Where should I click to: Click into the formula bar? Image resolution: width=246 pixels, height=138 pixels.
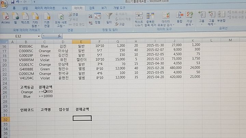154,35
